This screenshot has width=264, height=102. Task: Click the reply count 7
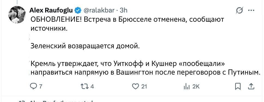[x=41, y=87]
